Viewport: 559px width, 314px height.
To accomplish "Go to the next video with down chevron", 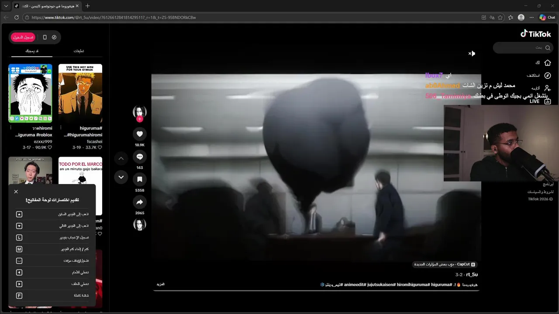I will pos(121,177).
